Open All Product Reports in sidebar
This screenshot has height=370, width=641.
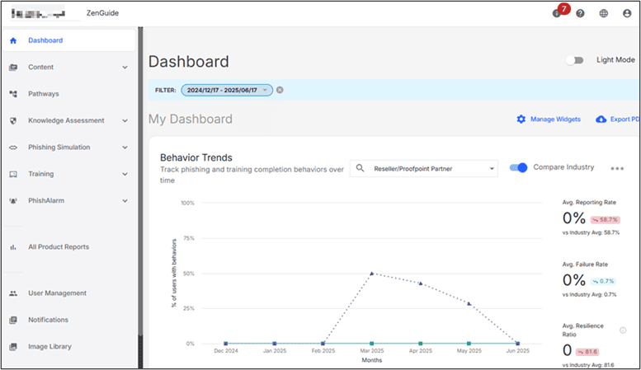tap(58, 246)
